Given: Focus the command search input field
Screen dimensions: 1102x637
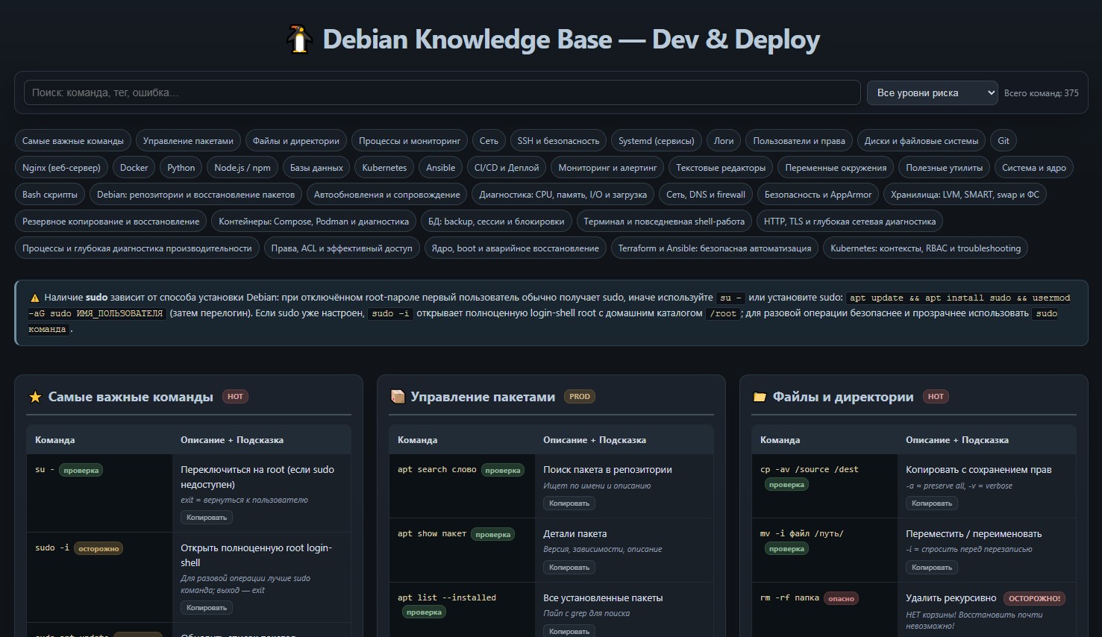Looking at the screenshot, I should coord(442,92).
